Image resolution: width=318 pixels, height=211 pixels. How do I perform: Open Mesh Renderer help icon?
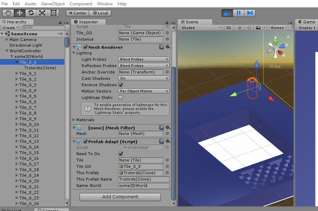pyautogui.click(x=161, y=47)
